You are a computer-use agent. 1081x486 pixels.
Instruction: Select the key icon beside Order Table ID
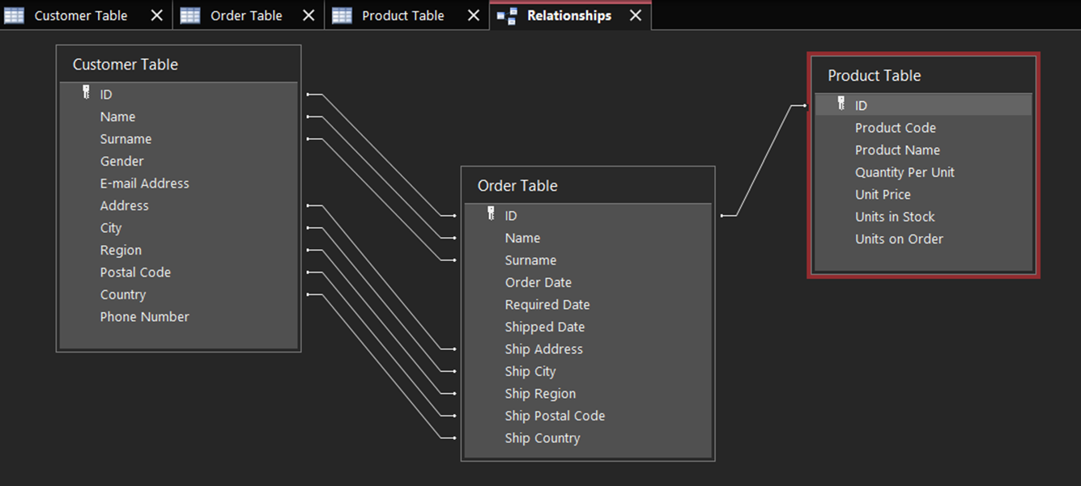(492, 215)
